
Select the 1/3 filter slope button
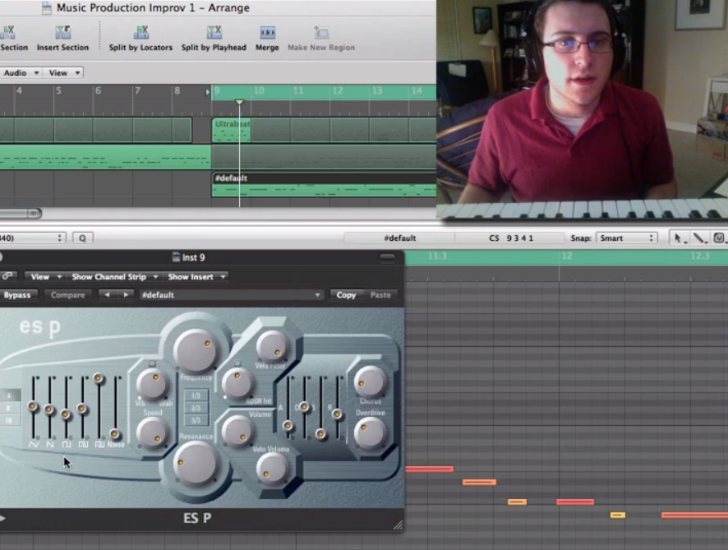pos(196,395)
